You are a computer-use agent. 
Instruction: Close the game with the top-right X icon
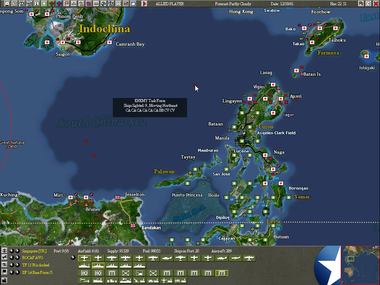click(376, 4)
